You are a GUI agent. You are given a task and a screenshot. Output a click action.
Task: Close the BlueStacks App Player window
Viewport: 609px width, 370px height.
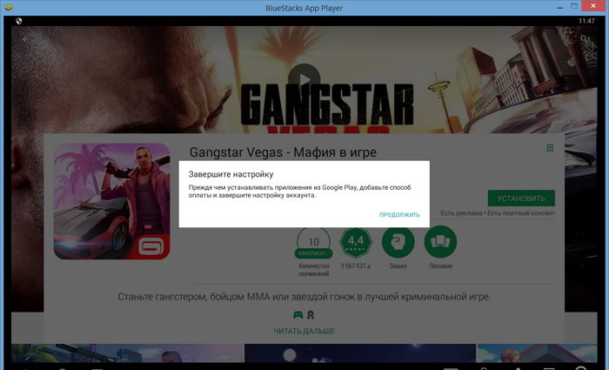(x=593, y=6)
